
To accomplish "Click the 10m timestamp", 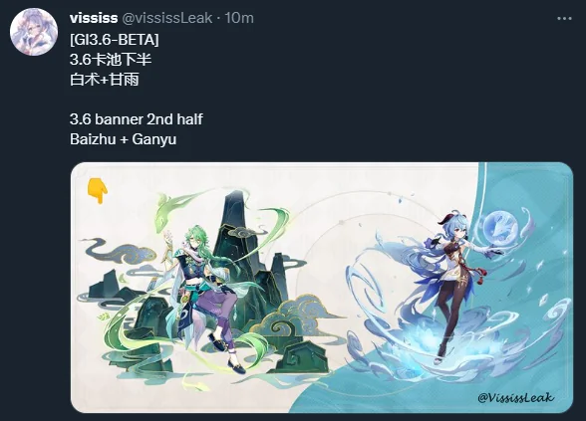I will pos(239,18).
